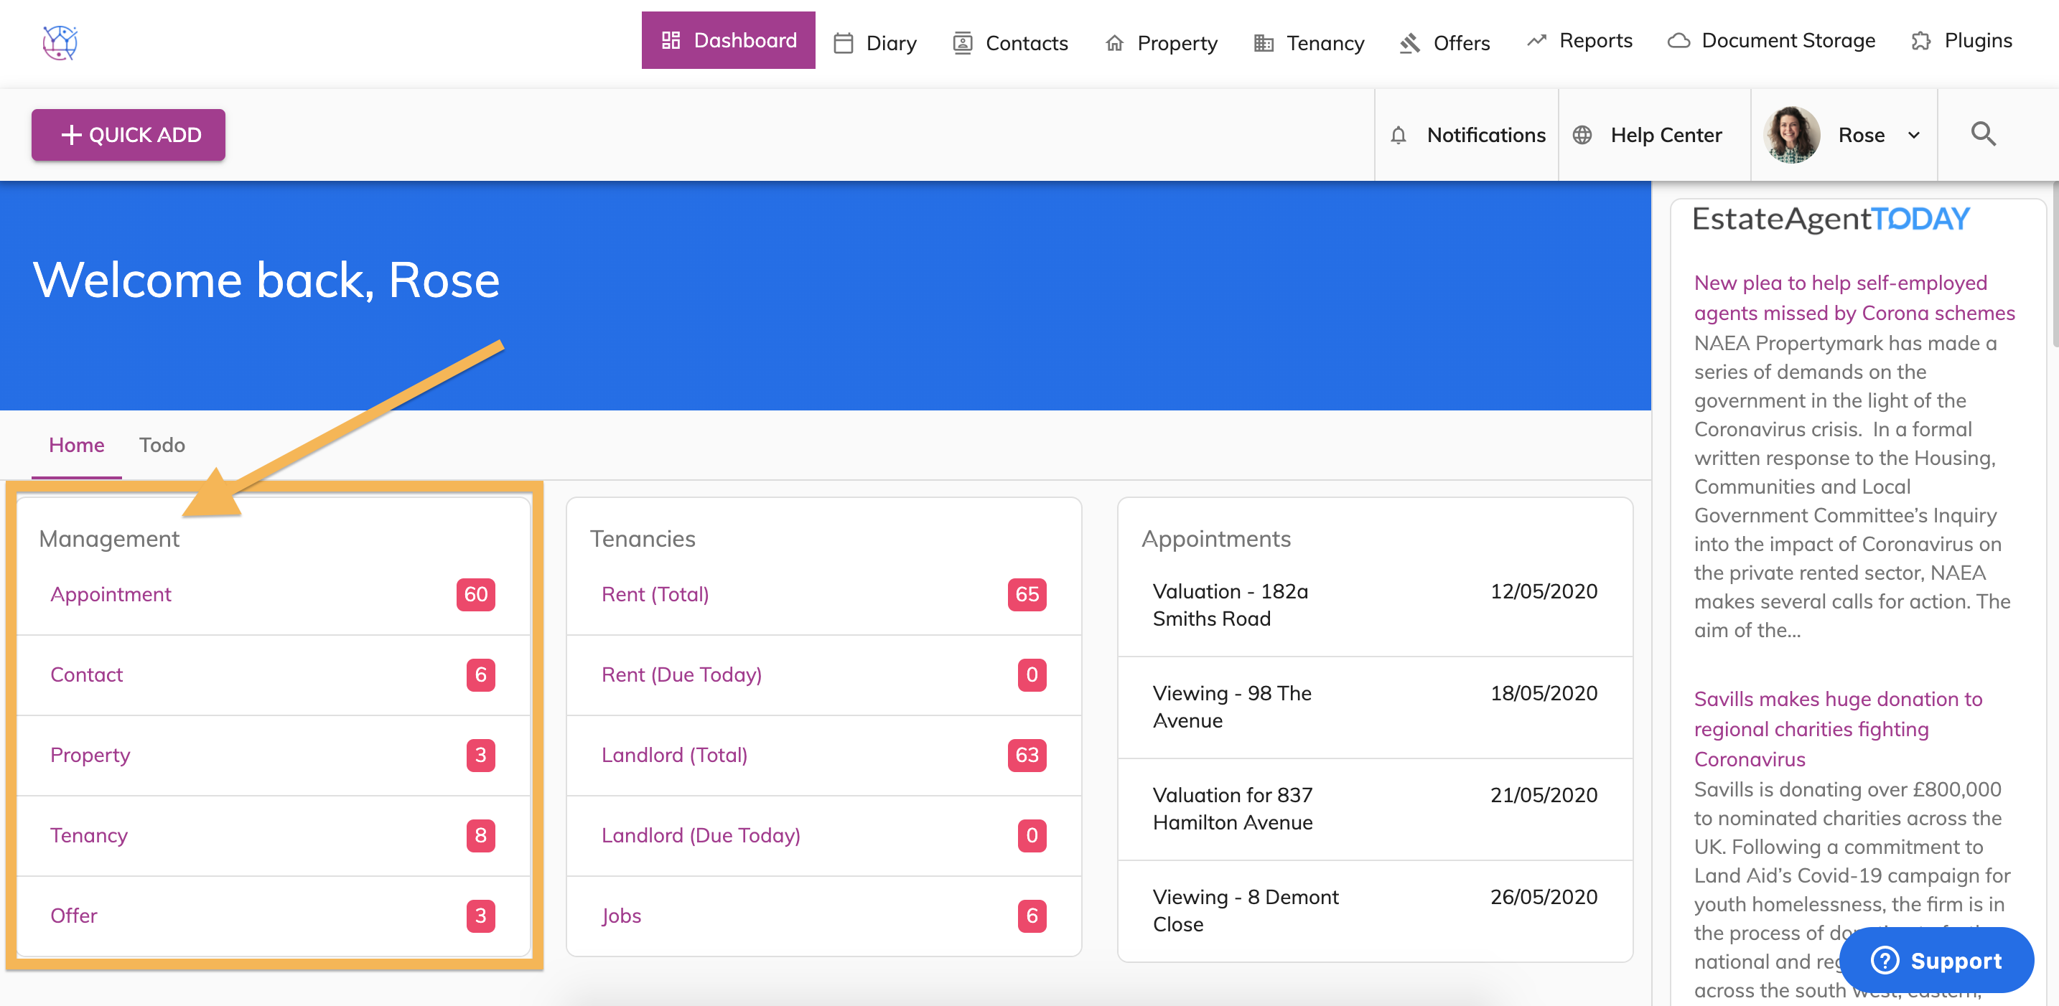
Task: Click the Diary calendar icon
Action: (842, 42)
